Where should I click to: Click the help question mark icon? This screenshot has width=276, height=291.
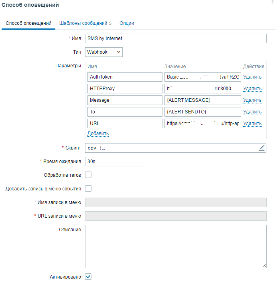[272, 3]
